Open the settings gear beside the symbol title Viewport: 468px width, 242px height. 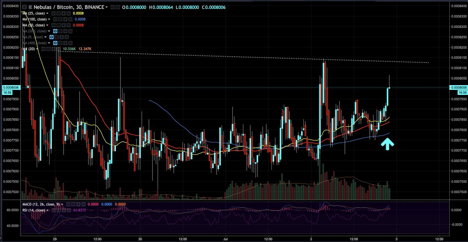pos(118,7)
